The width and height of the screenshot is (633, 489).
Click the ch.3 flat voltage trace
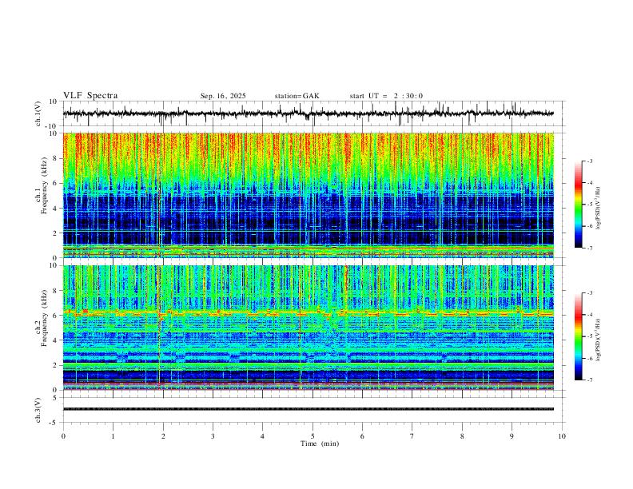(308, 409)
